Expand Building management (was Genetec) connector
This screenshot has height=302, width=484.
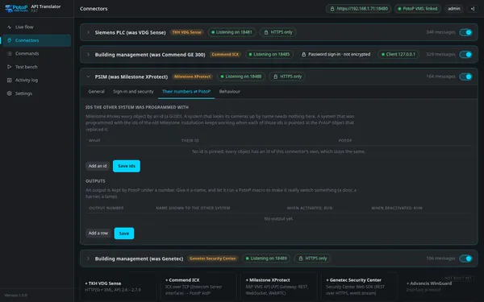tap(88, 259)
